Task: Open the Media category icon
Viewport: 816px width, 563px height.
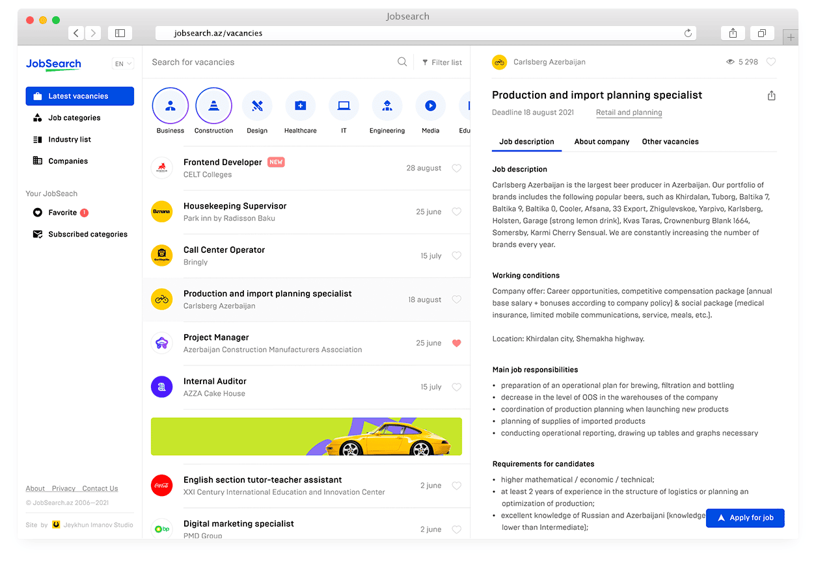Action: pos(430,105)
